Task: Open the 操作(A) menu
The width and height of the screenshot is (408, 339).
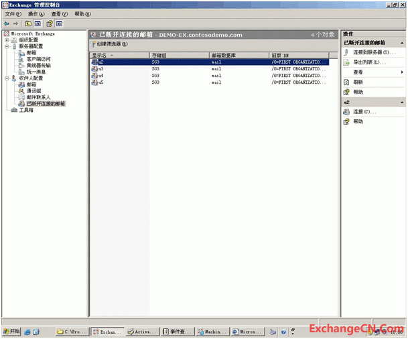Action: click(36, 13)
